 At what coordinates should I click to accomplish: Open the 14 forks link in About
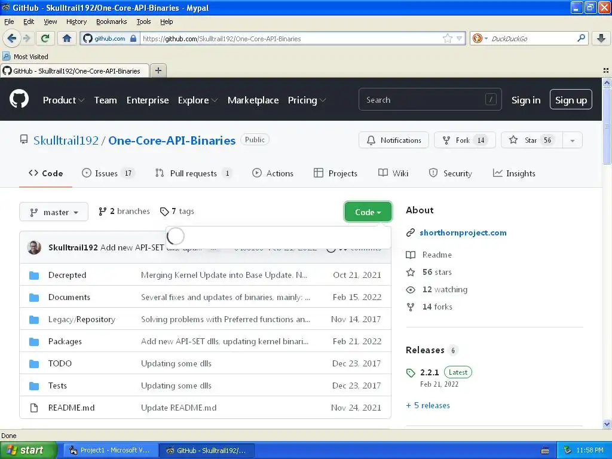point(437,307)
